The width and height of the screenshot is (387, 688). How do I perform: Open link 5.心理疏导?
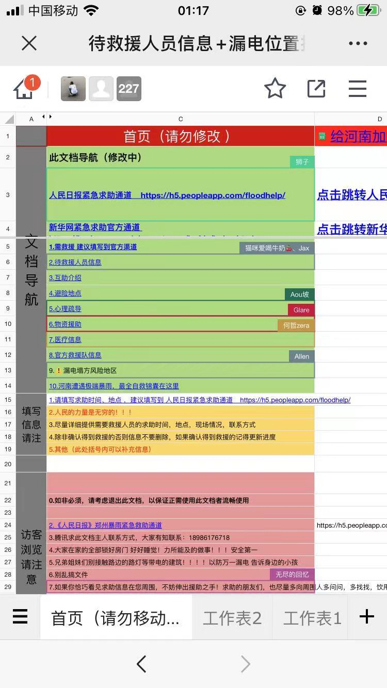click(x=65, y=308)
